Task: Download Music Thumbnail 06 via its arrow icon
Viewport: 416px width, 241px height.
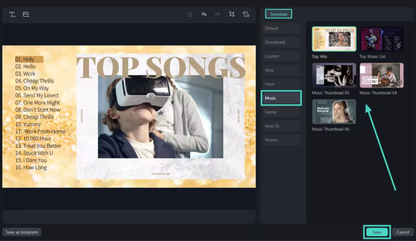Action: pos(351,118)
